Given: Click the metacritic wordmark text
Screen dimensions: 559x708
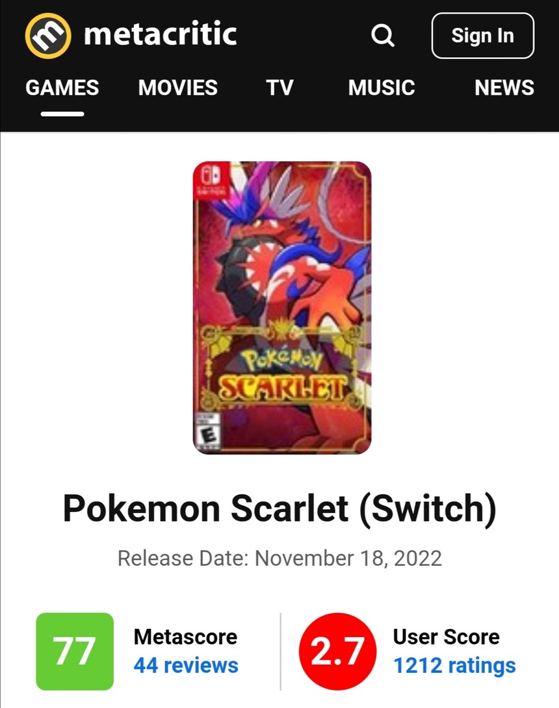Looking at the screenshot, I should pos(160,34).
